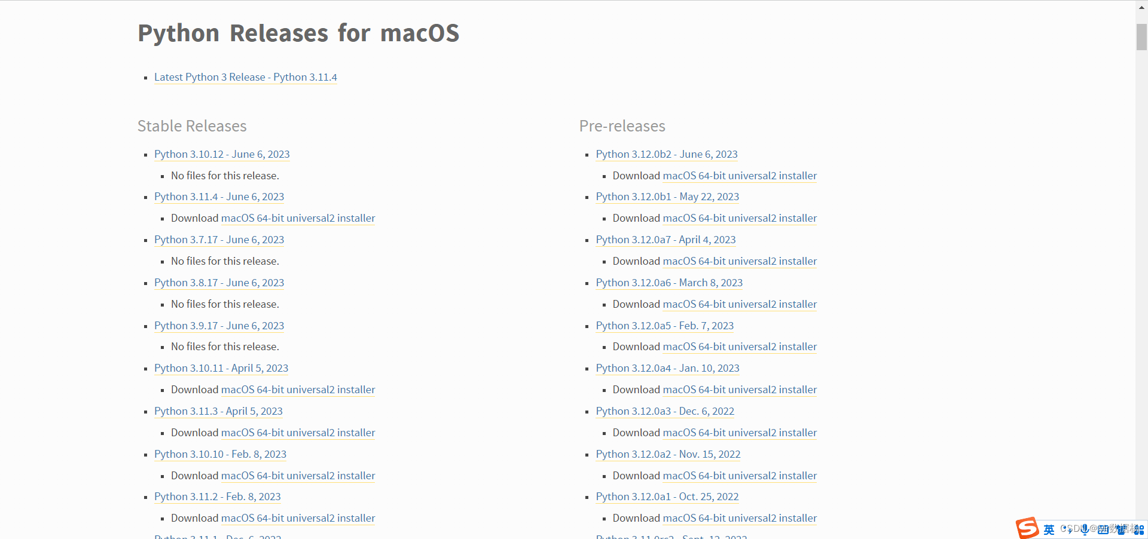This screenshot has width=1148, height=539.
Task: Open Python 3.10.12 - June 6, 2023 release
Action: point(222,154)
